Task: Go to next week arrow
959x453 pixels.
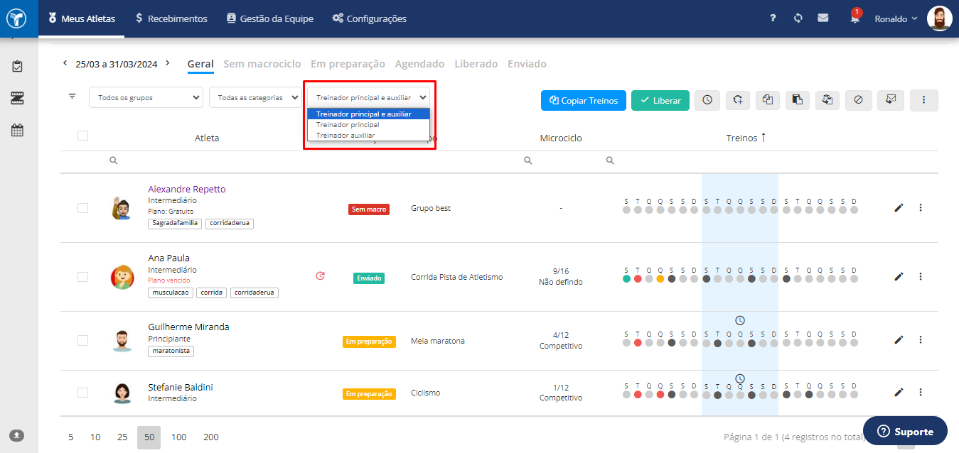Action: tap(168, 63)
